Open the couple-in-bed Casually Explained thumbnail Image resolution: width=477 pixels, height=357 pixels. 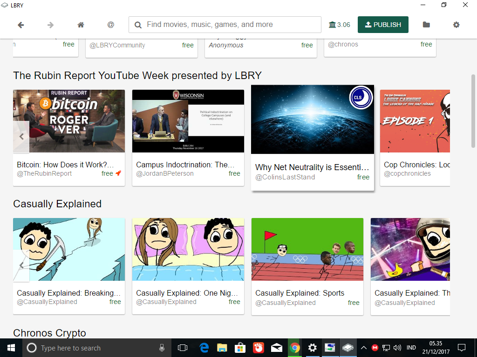(188, 249)
